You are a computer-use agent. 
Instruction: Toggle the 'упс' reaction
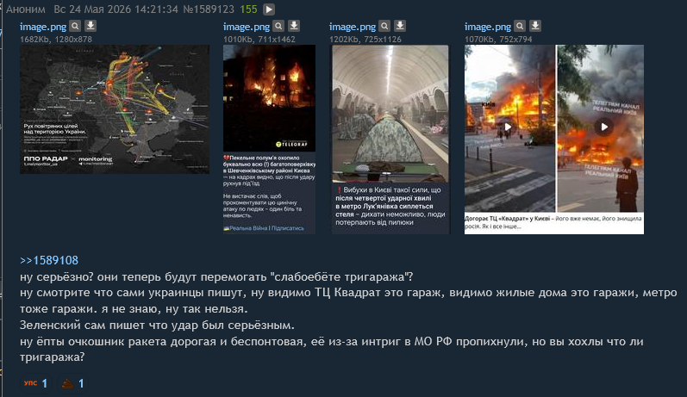click(35, 383)
